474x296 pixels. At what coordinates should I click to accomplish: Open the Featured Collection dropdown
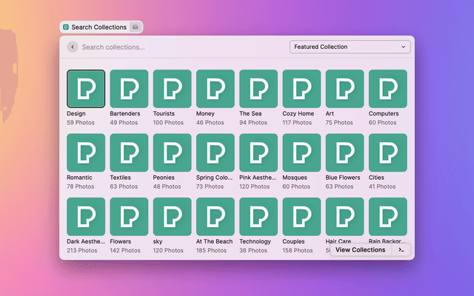tap(350, 47)
